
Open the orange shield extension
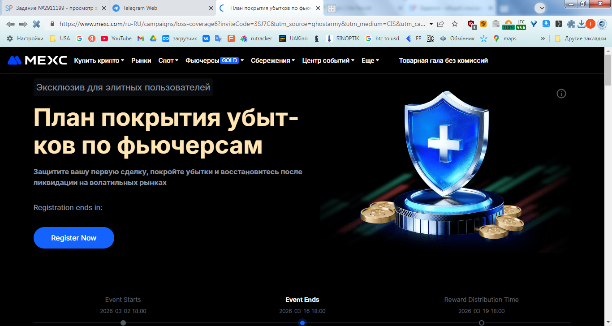coord(483,24)
